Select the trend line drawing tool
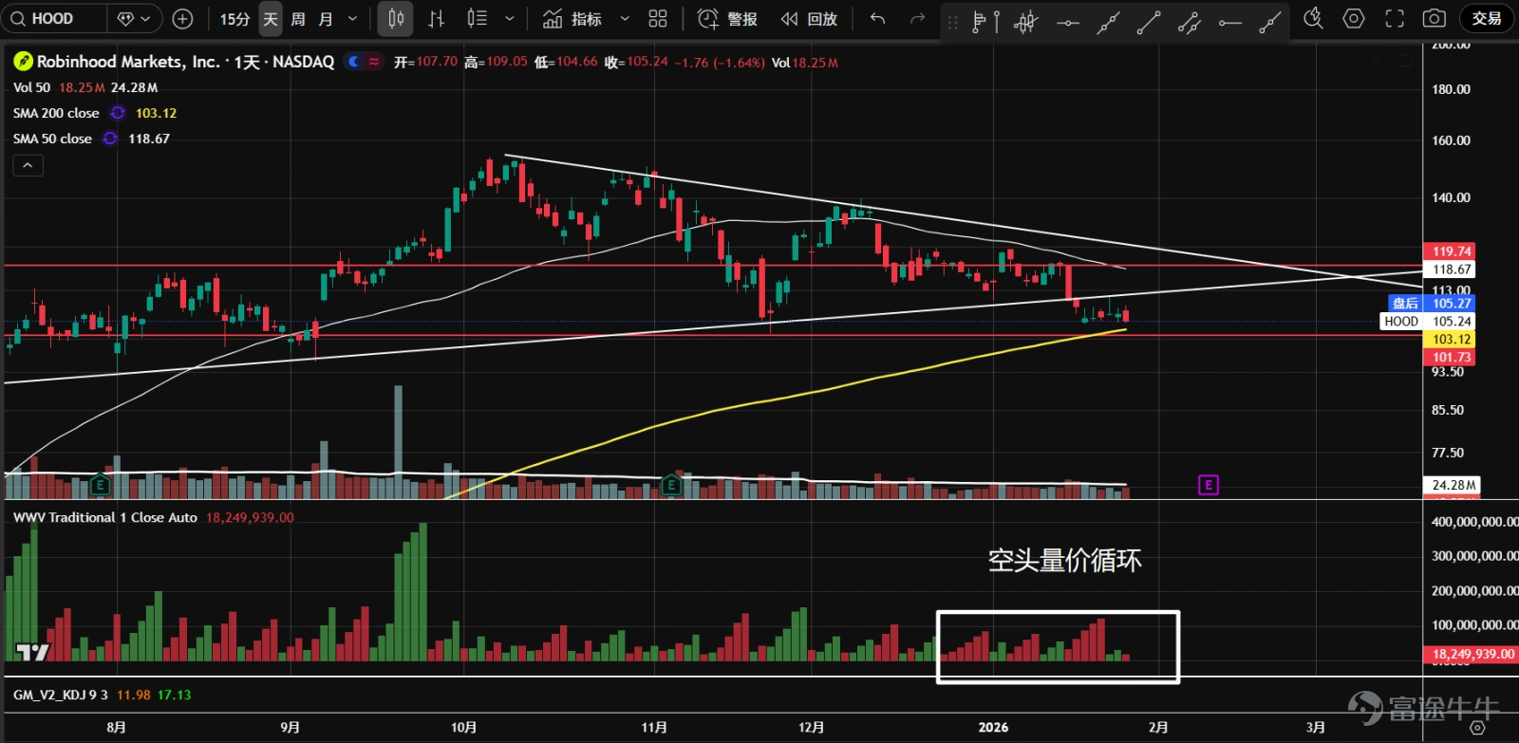 coord(1149,21)
